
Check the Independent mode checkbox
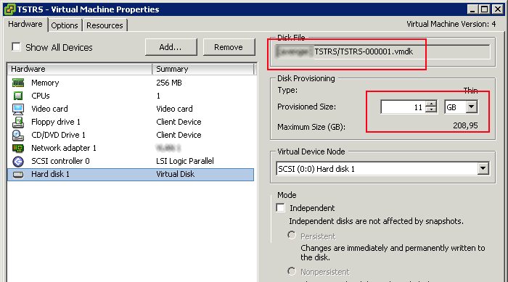click(280, 207)
